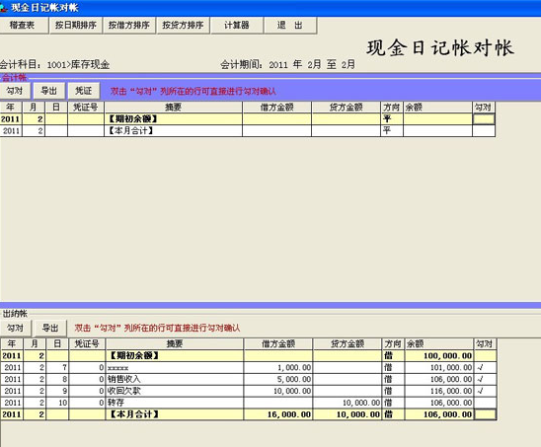This screenshot has width=541, height=447.
Task: Select 摘要 column header in 会计帐 table
Action: coord(173,108)
